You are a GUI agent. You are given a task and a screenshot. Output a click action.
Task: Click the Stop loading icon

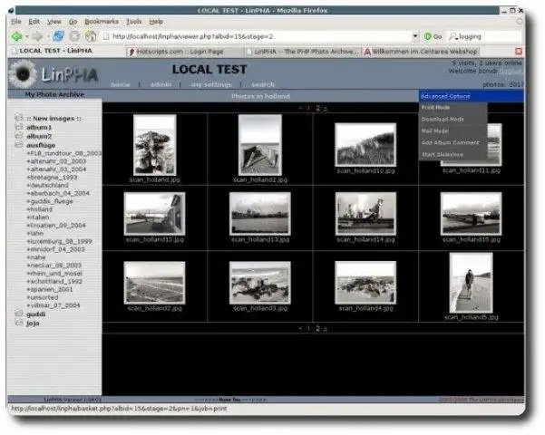(74, 36)
